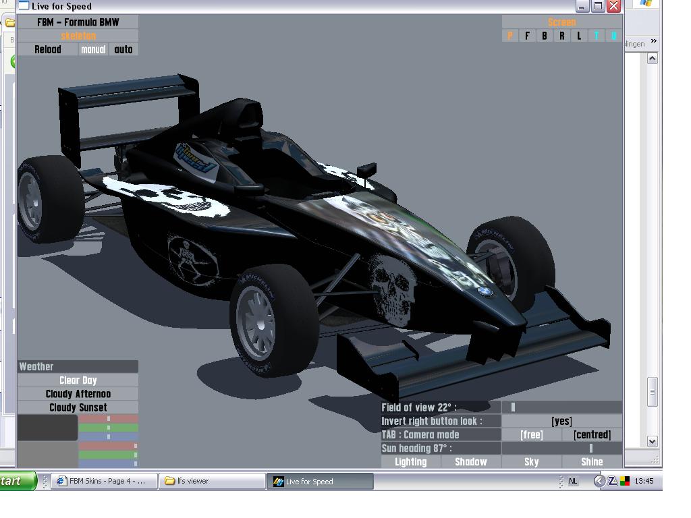Minimize the Live for Speed window
The width and height of the screenshot is (691, 518).
point(582,6)
